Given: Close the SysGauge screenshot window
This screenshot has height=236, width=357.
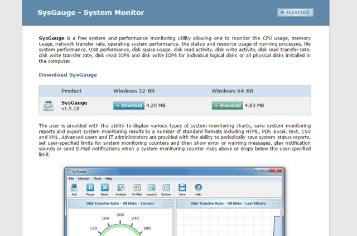Looking at the screenshot, I should (276, 170).
